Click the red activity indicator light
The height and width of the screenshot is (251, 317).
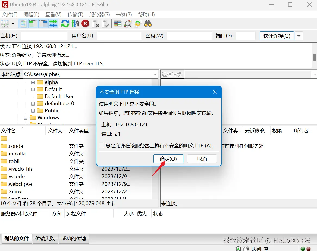coord(309,249)
